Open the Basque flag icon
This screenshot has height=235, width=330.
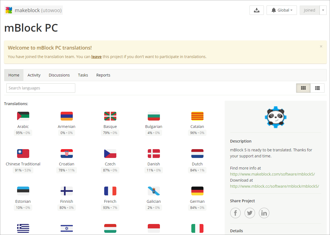coord(110,116)
